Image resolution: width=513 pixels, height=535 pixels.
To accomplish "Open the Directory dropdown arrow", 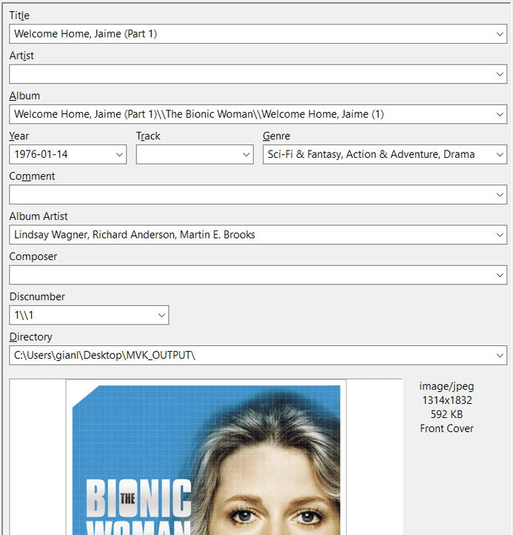I will pos(500,356).
